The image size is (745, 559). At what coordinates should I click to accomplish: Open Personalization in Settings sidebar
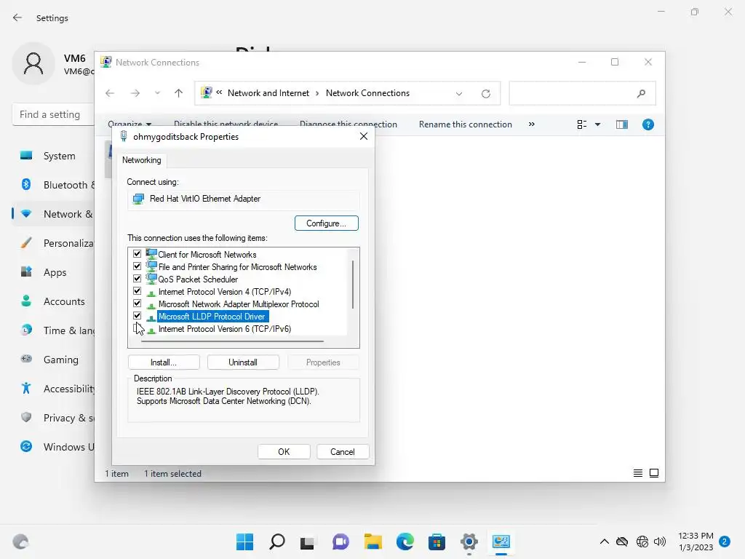coord(53,243)
